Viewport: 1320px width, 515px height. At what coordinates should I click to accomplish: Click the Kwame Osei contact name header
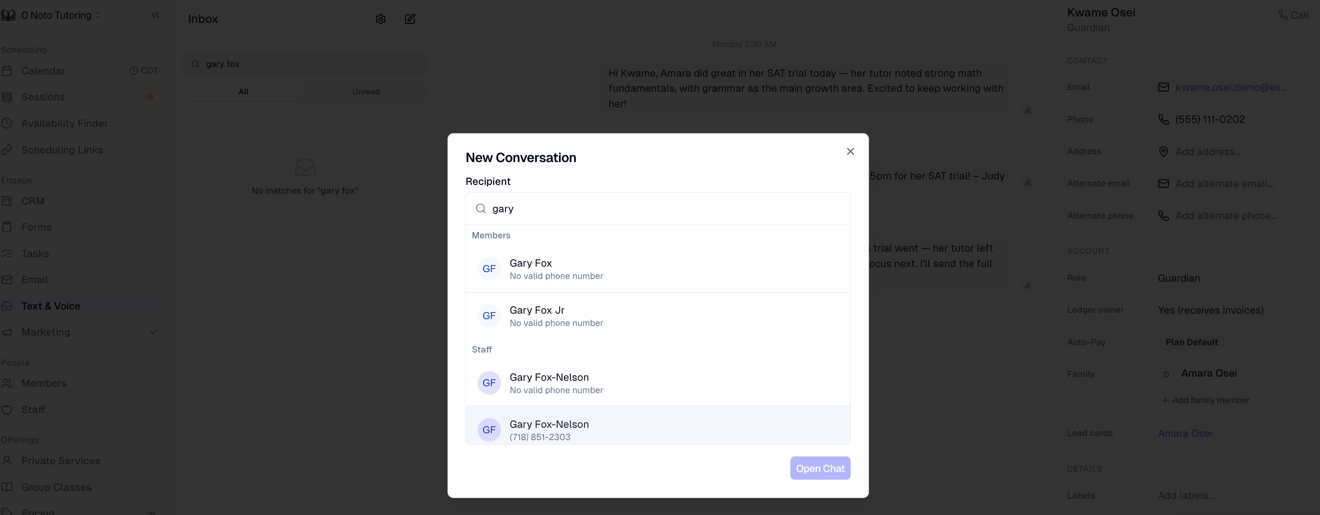pyautogui.click(x=1101, y=12)
